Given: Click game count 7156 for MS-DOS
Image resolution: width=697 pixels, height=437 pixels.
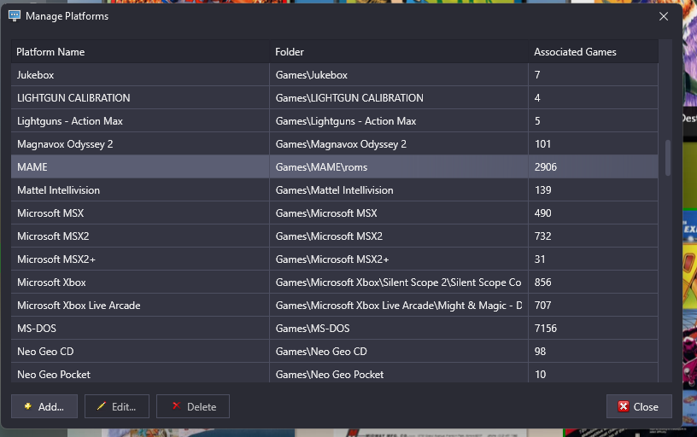Looking at the screenshot, I should [546, 329].
